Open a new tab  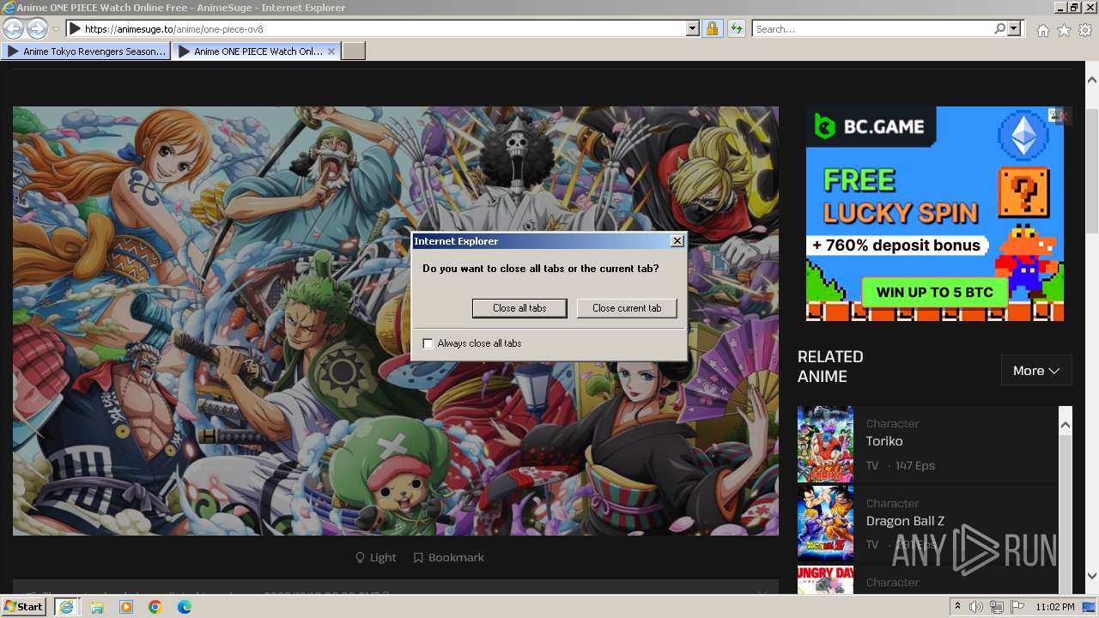coord(354,51)
